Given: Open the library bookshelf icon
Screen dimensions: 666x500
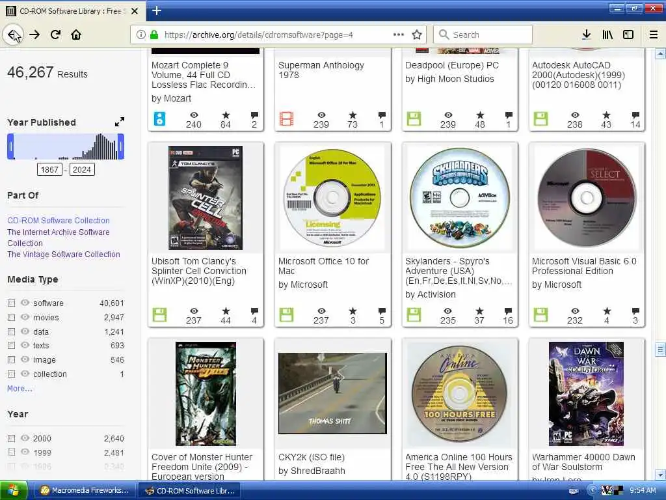Looking at the screenshot, I should (x=607, y=35).
